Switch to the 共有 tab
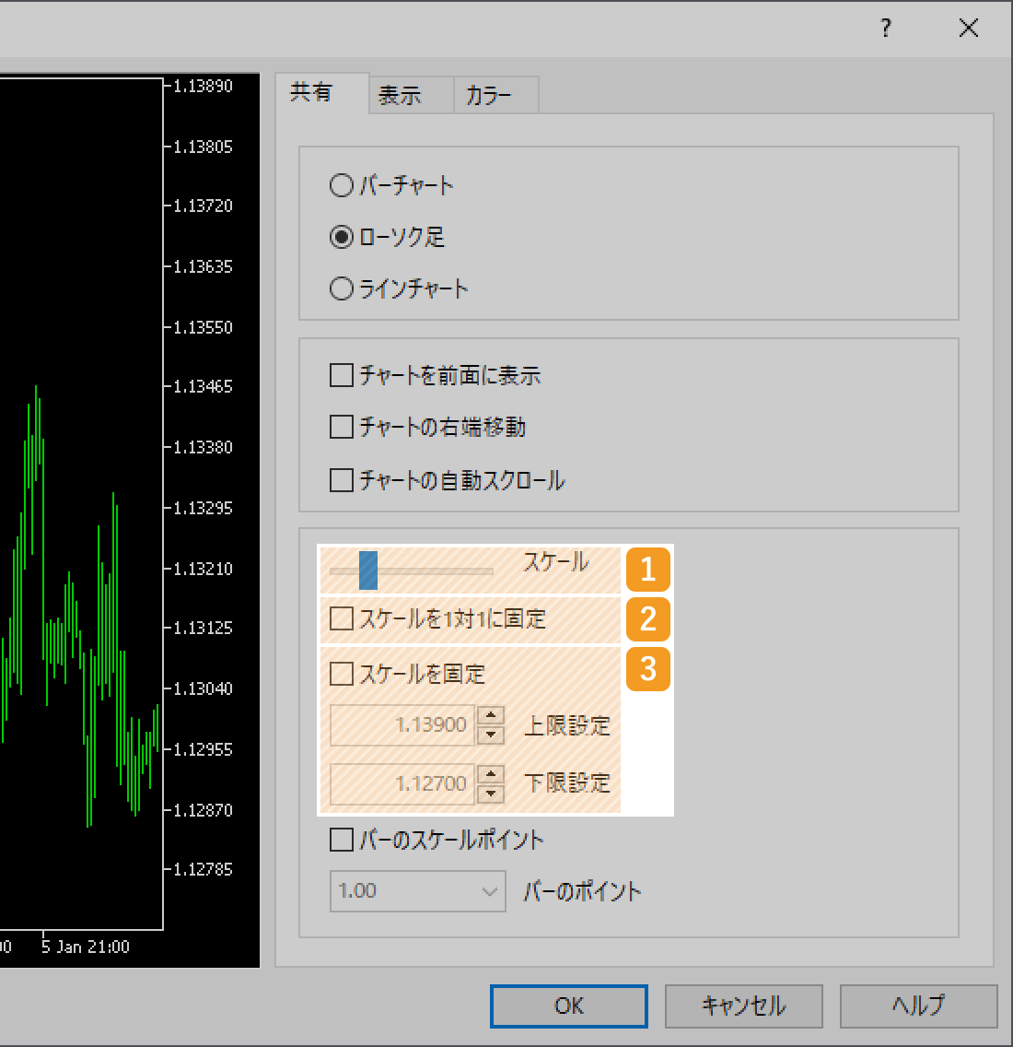The width and height of the screenshot is (1013, 1047). [321, 93]
